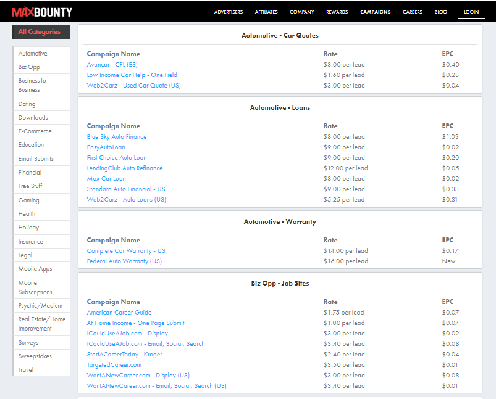Open the Free Stuff category
This screenshot has height=399, width=496.
pyautogui.click(x=42, y=186)
